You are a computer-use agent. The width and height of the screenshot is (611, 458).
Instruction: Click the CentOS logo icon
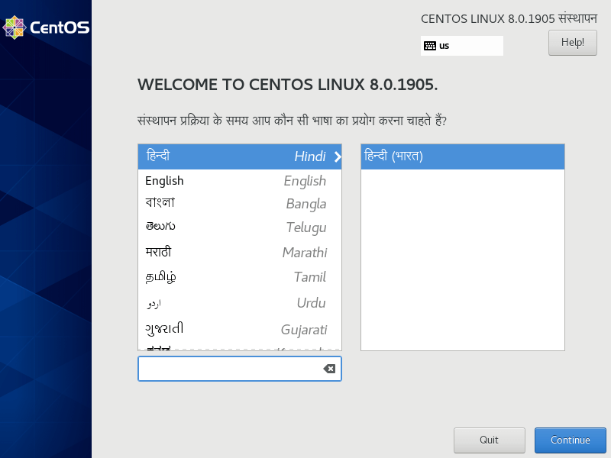pos(14,27)
